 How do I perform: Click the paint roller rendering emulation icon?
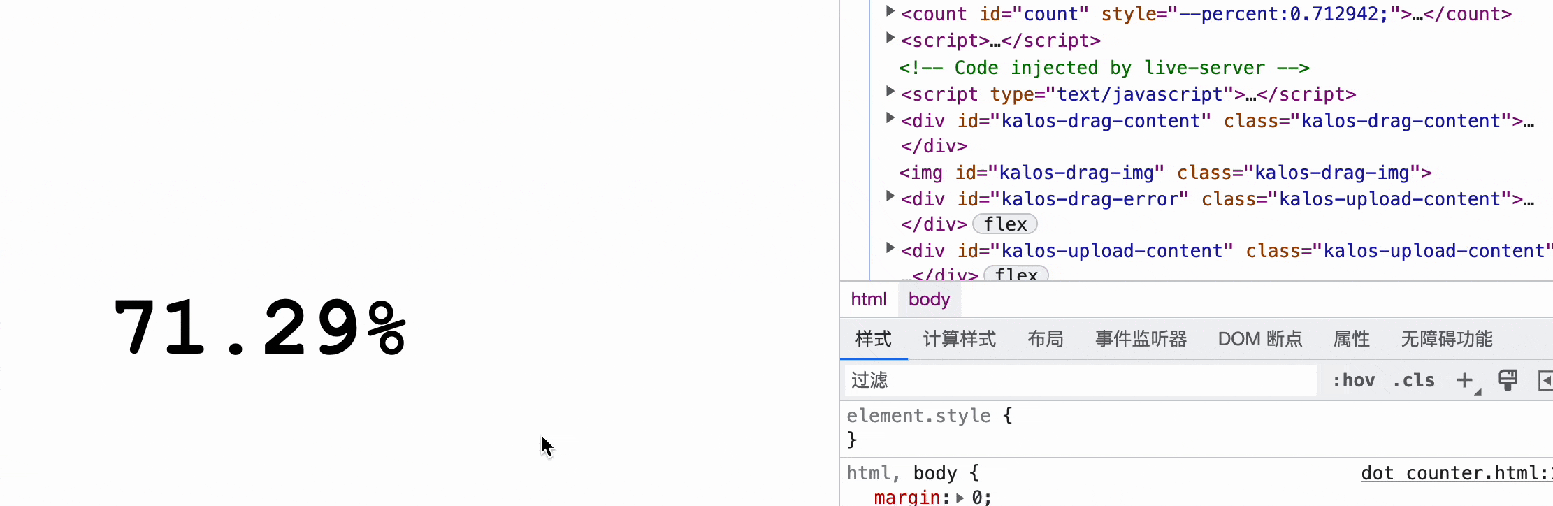point(1508,380)
